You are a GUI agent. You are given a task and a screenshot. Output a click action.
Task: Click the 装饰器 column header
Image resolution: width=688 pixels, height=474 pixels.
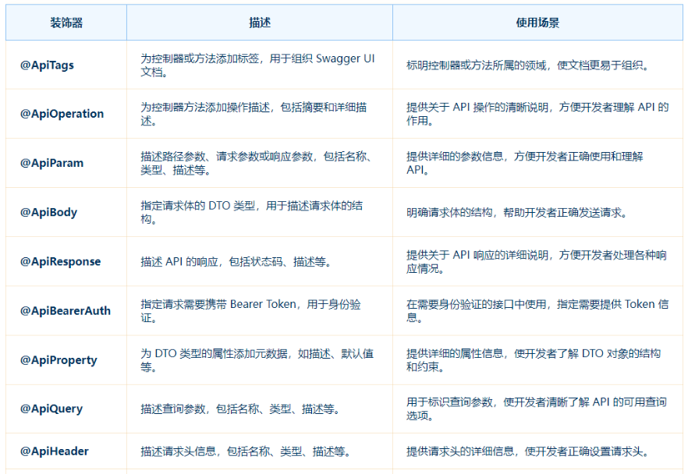(x=66, y=23)
